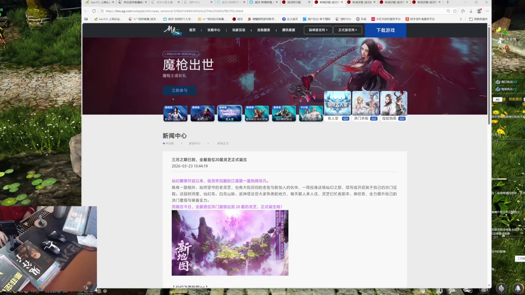Open the 剑灵 bookmark with red icon

(238, 19)
